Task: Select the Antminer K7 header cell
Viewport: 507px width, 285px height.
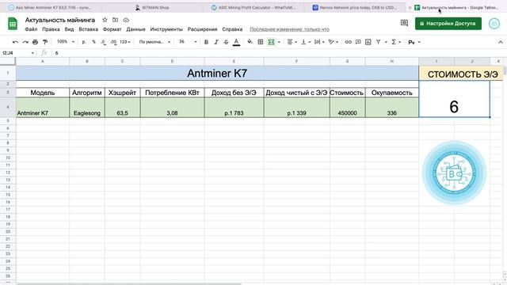Action: (x=217, y=73)
